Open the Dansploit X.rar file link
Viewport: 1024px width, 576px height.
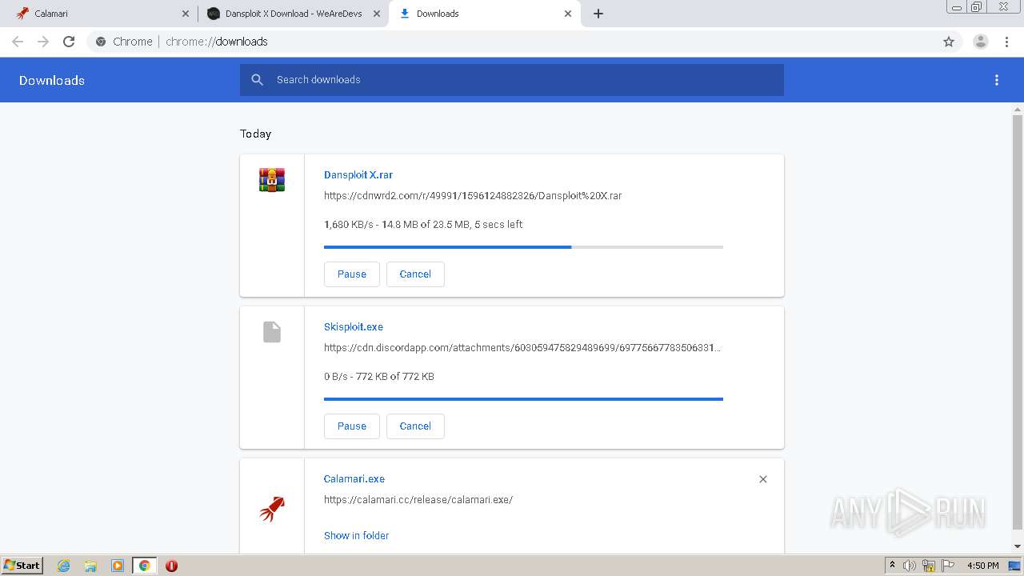(x=358, y=174)
